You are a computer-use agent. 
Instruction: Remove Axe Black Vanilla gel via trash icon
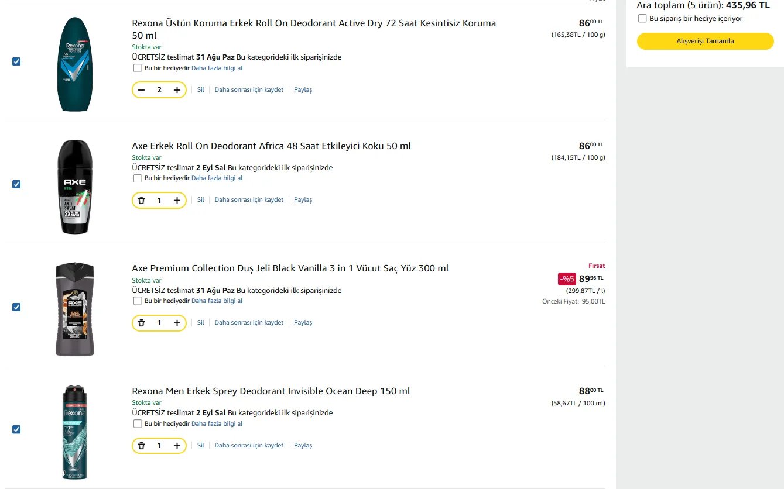(141, 323)
